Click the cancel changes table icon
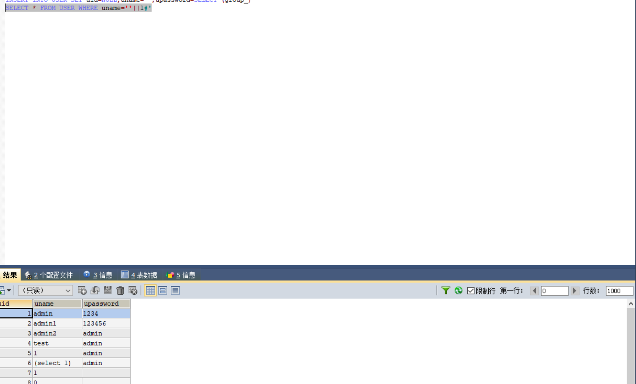This screenshot has width=636, height=384. coord(133,291)
